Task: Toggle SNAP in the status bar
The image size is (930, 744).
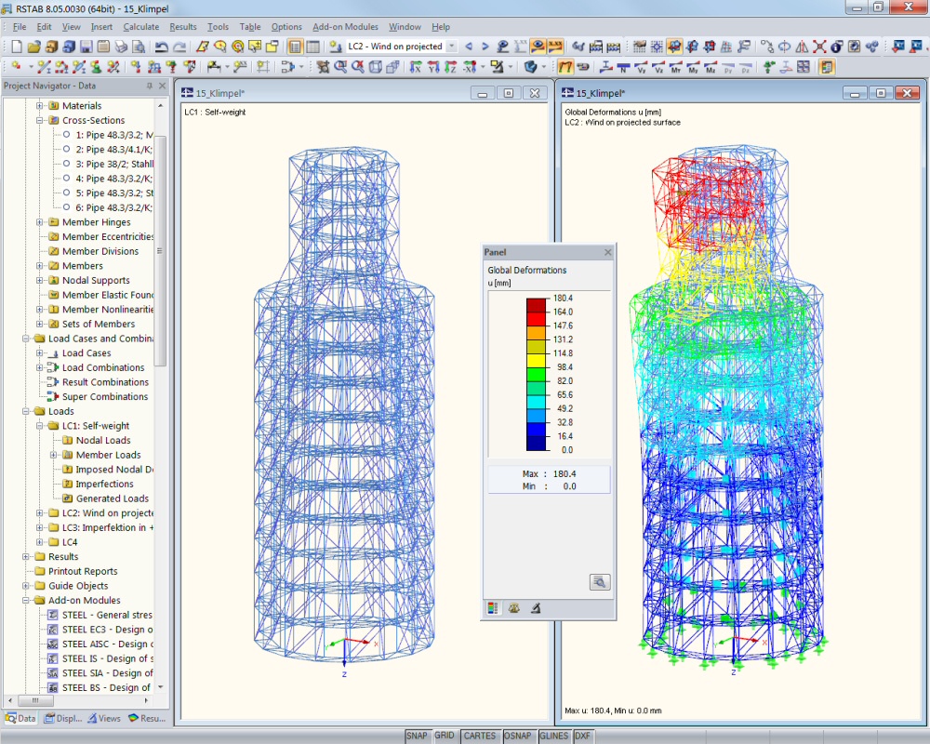Action: (x=417, y=736)
